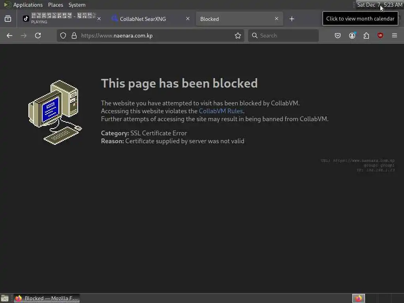
Task: Click the "Category: SSL Certificate Error" line
Action: pyautogui.click(x=144, y=133)
